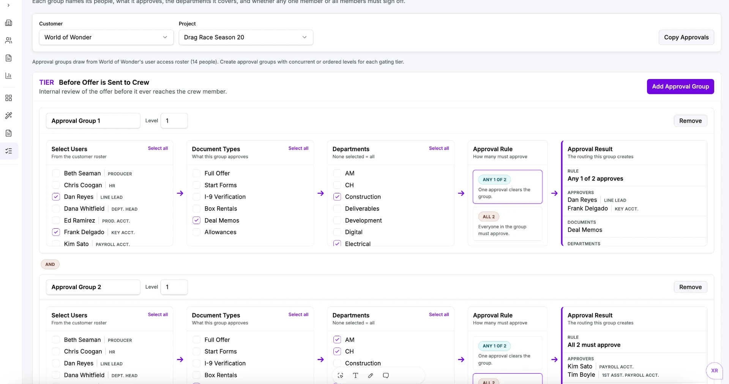Uncheck Deal Memos in Group 1 document types
The width and height of the screenshot is (729, 384).
[196, 220]
